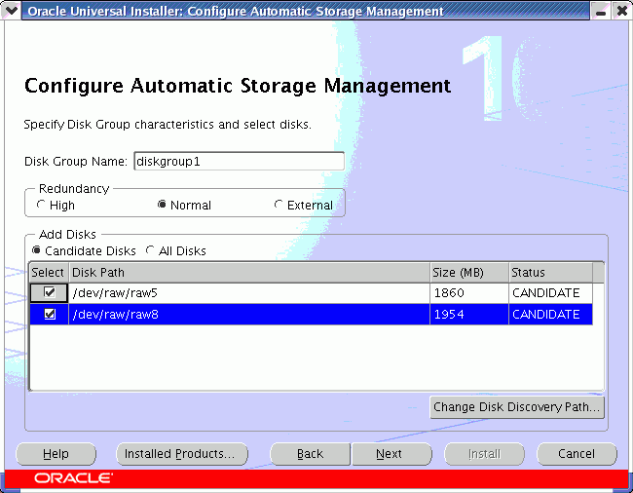The image size is (633, 493).
Task: Cancel the installer
Action: coord(577,454)
